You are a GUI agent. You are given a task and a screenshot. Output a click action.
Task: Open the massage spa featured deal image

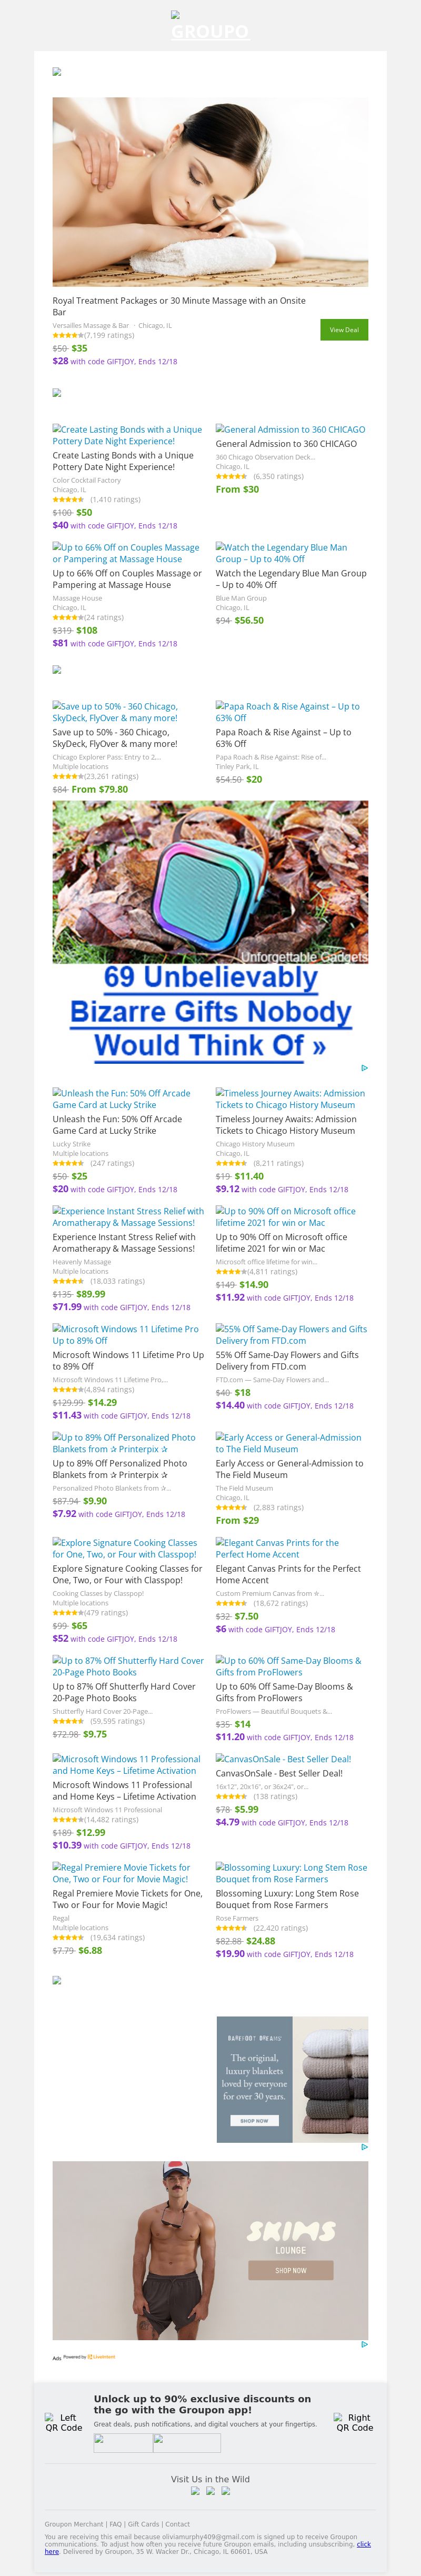210,192
